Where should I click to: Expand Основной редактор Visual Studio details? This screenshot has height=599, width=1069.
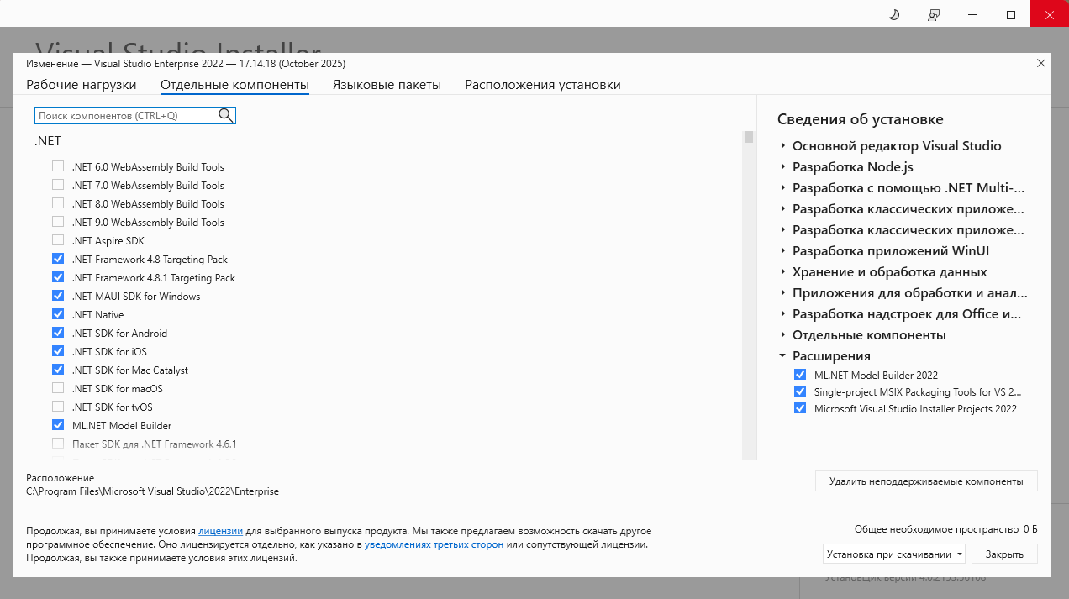point(782,146)
